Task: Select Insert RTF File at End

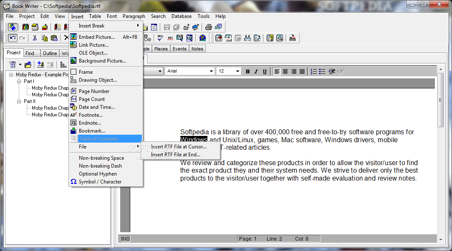Action: pyautogui.click(x=180, y=155)
